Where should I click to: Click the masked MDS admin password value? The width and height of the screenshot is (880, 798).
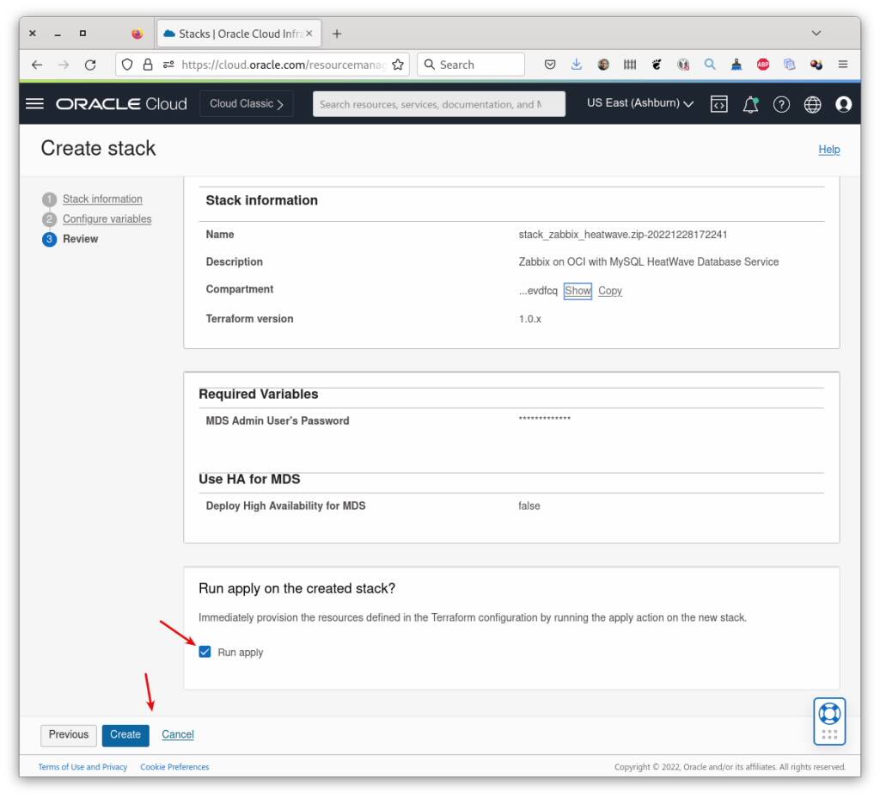[x=544, y=419]
